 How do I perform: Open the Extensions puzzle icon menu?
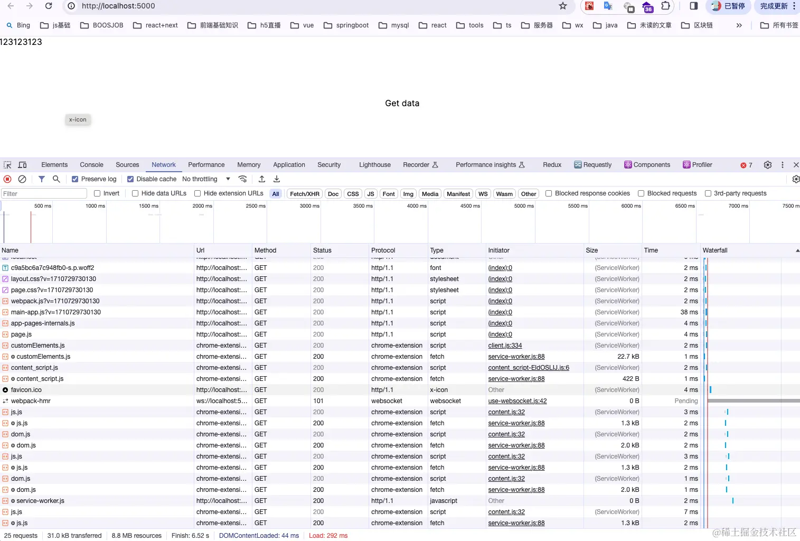click(666, 6)
